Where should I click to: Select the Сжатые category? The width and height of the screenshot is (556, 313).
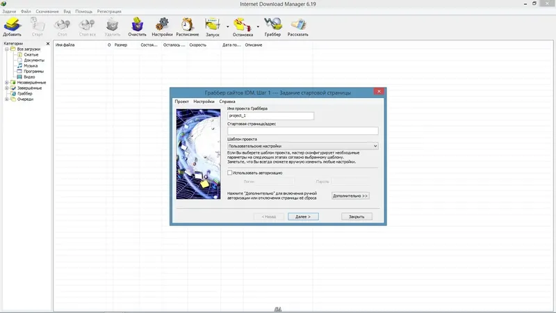pos(31,55)
